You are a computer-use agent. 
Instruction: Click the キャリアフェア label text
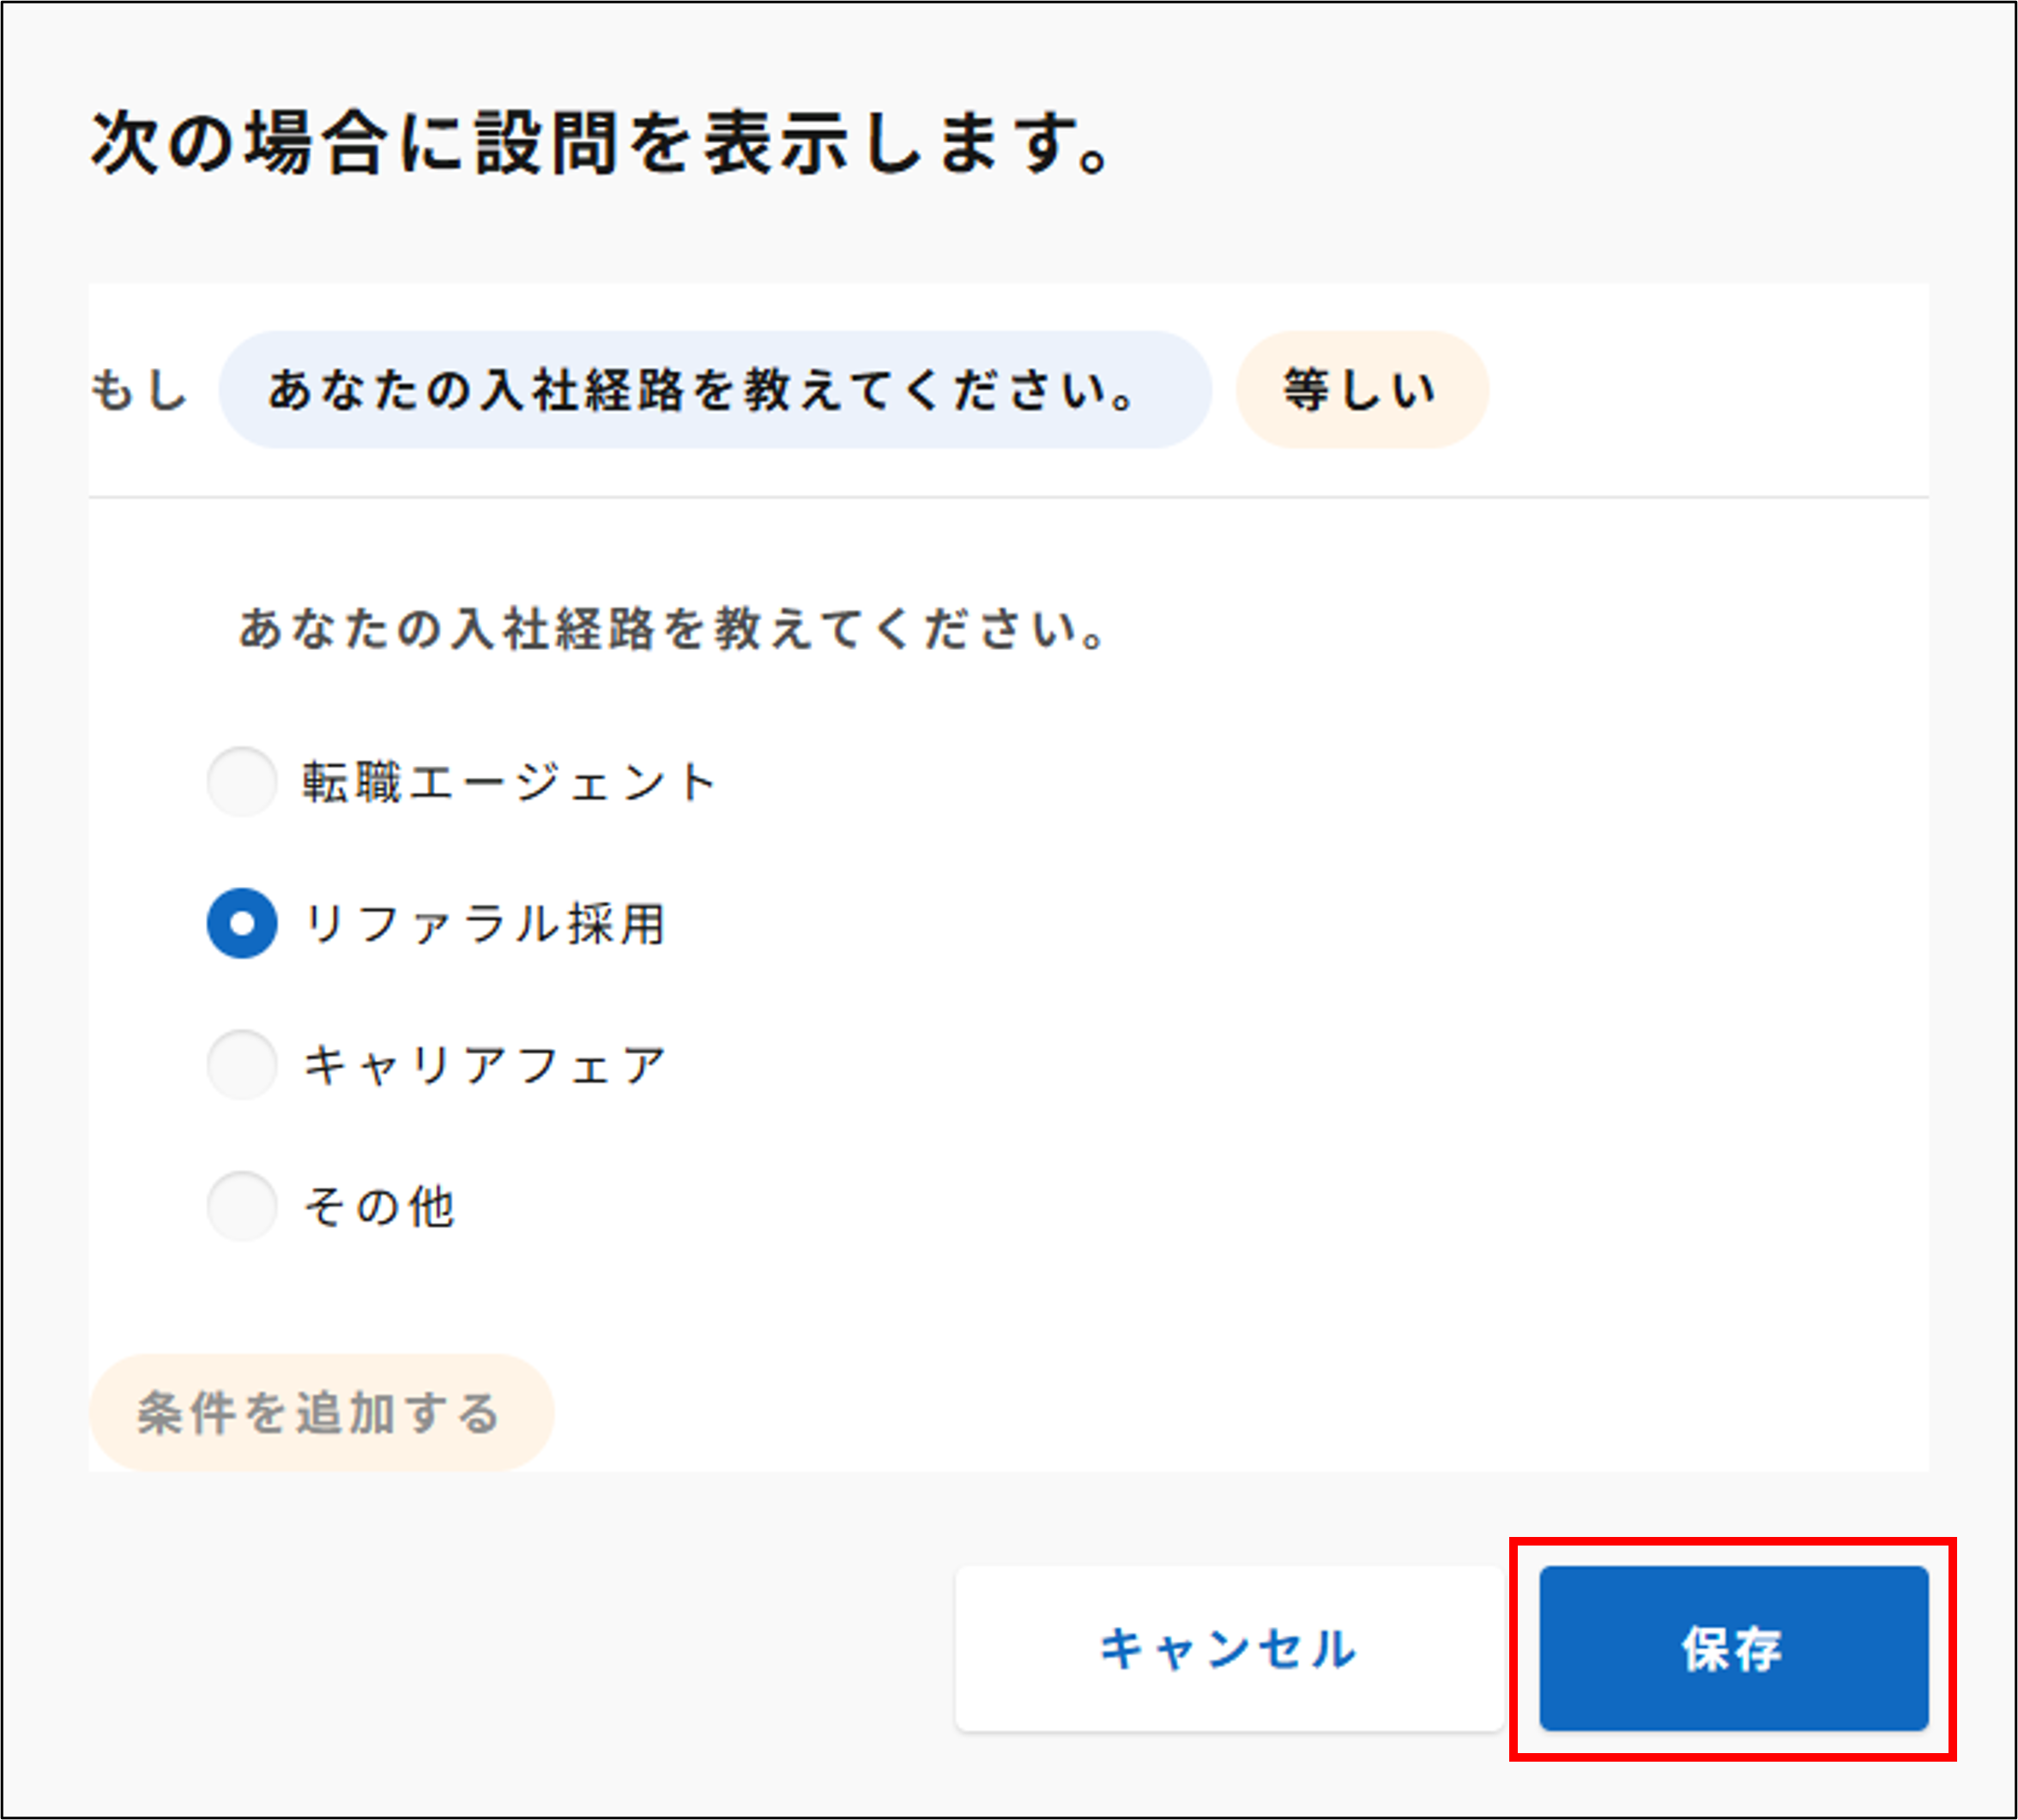click(486, 1064)
